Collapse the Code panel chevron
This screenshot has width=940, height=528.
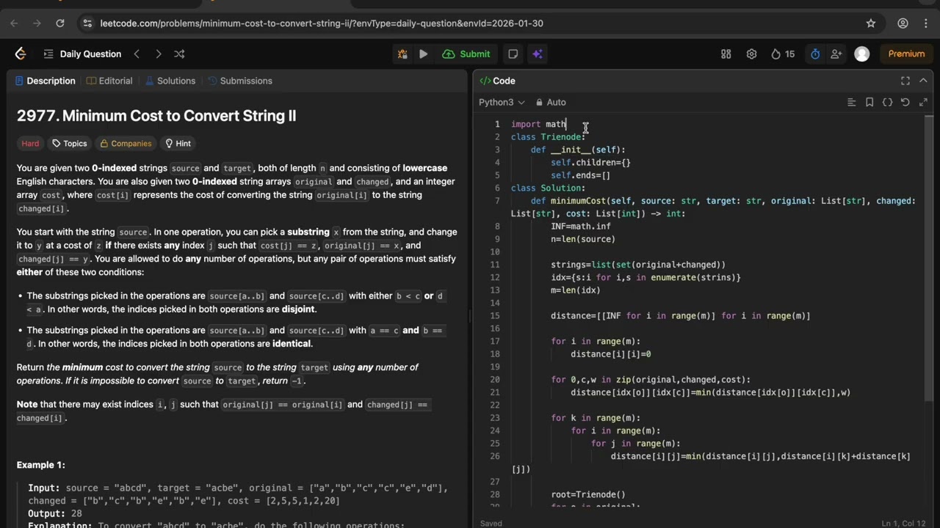click(x=923, y=81)
